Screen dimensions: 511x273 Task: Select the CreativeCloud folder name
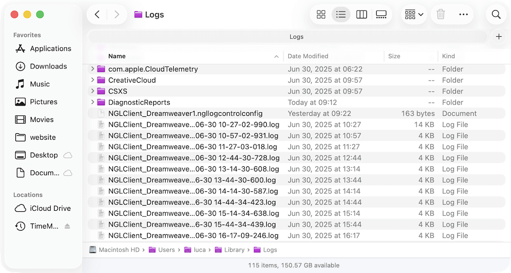tap(132, 80)
